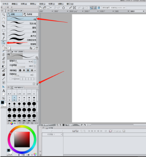Open sub tool detail wrench icon
This screenshot has width=146, height=157.
tap(37, 84)
